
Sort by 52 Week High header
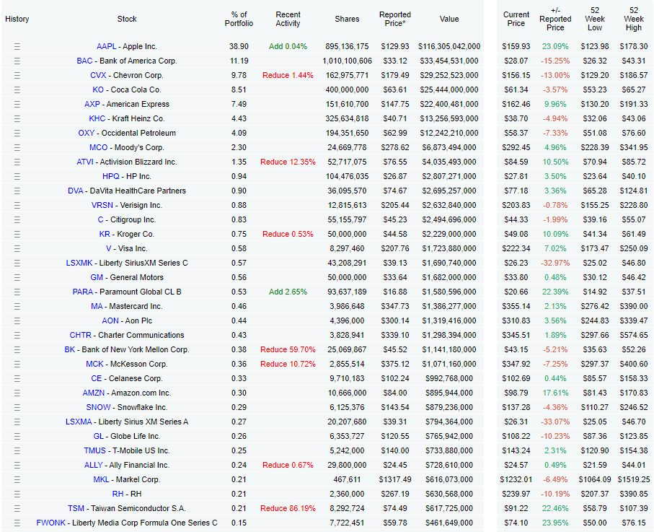pos(634,19)
